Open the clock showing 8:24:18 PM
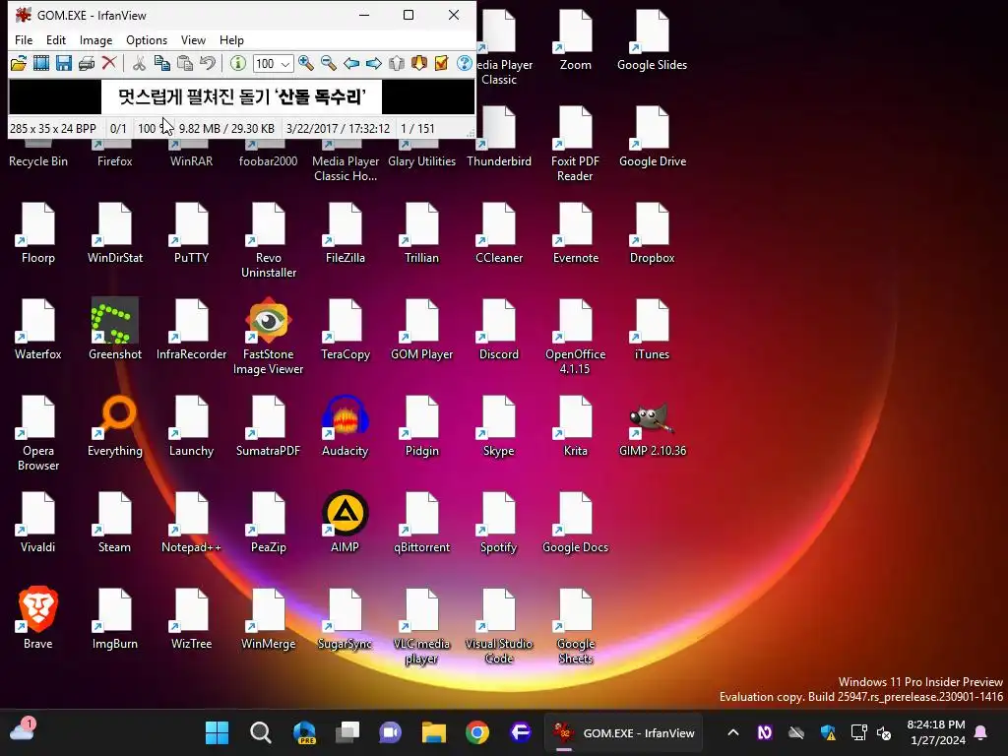The image size is (1008, 756). pyautogui.click(x=936, y=732)
